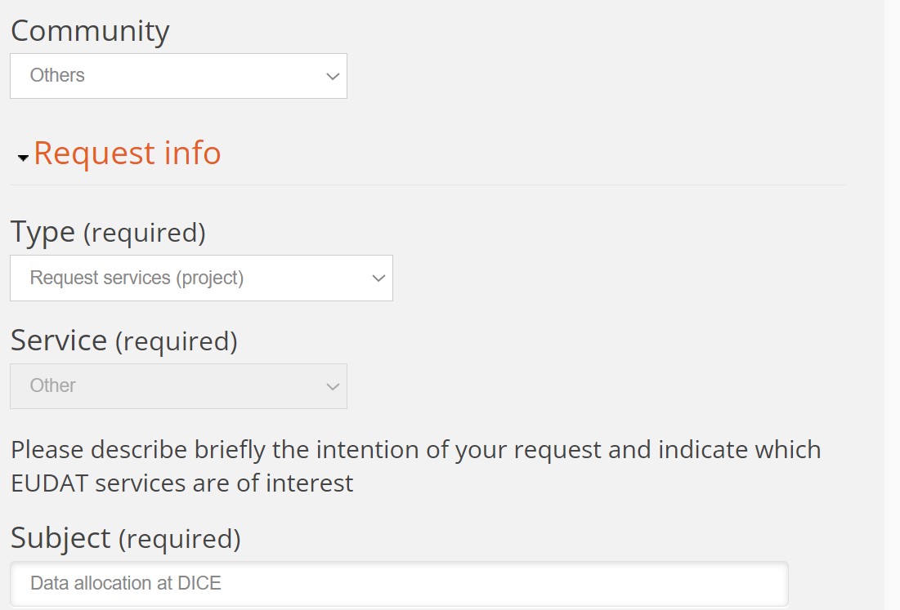This screenshot has height=610, width=900.
Task: Click the (required) text beside Type
Action: coord(145,234)
